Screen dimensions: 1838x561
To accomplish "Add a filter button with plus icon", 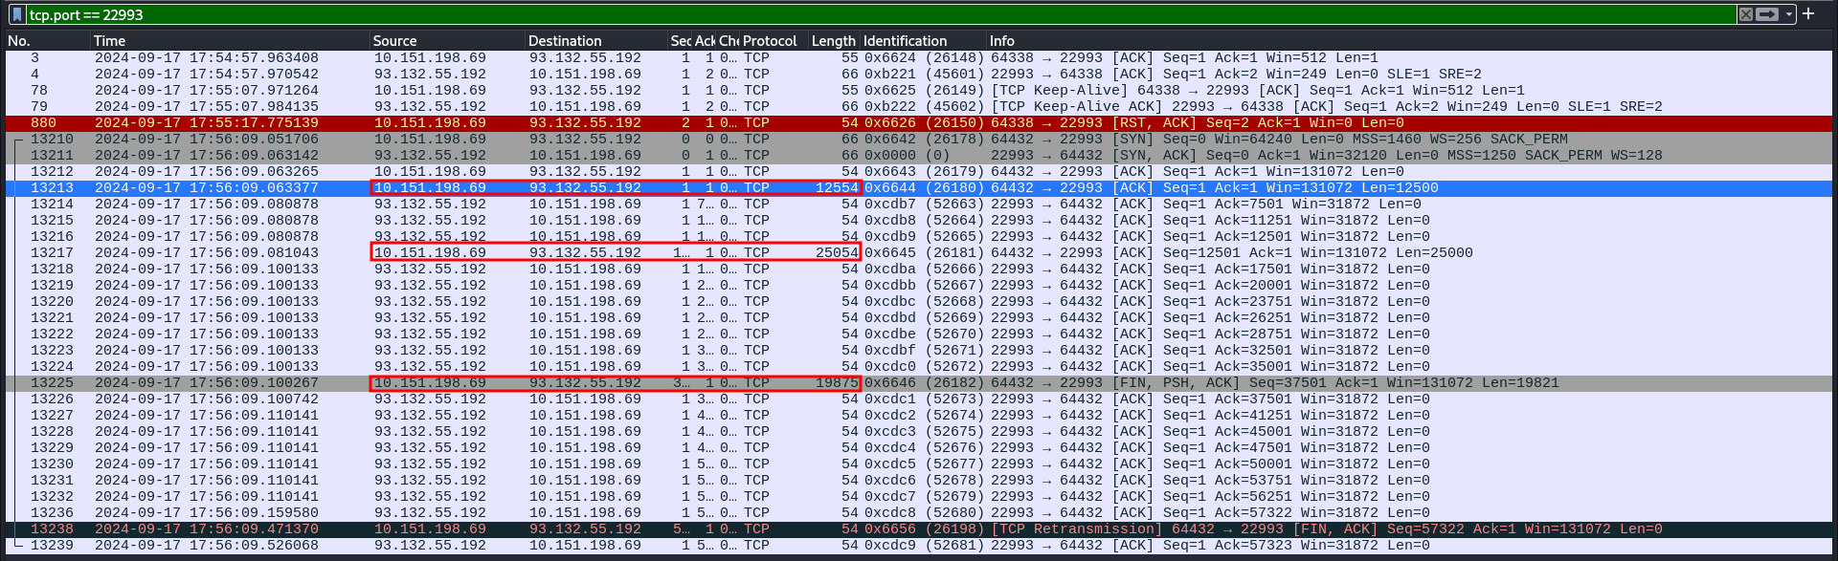I will pyautogui.click(x=1808, y=14).
